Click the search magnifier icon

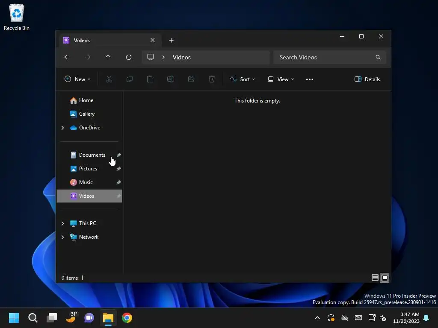click(x=378, y=57)
